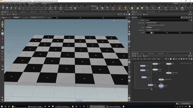Open the Persp camera dropdown in viewport
Viewport: 193px width, 108px height.
(118, 21)
